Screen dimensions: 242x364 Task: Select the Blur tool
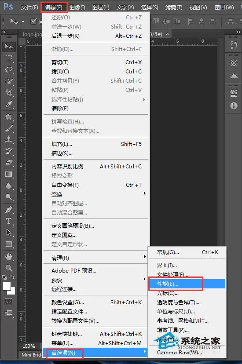click(9, 186)
